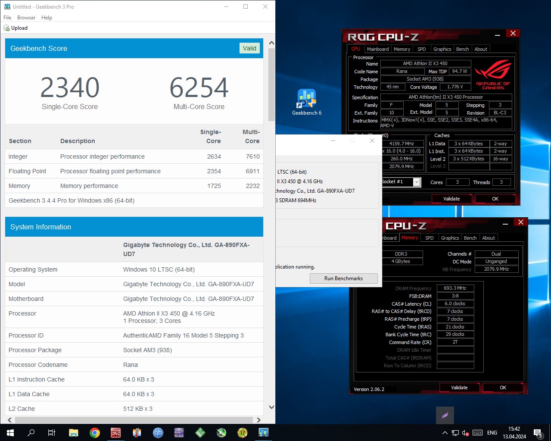Screen dimensions: 551x441
Task: Click the green Valid badge
Action: (x=249, y=48)
